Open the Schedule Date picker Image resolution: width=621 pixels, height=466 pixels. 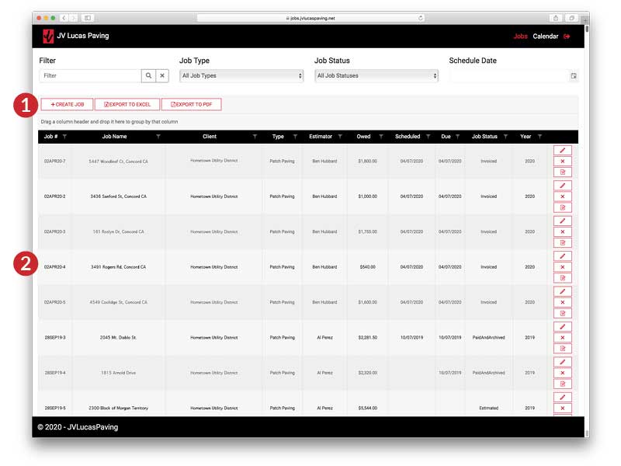(572, 75)
